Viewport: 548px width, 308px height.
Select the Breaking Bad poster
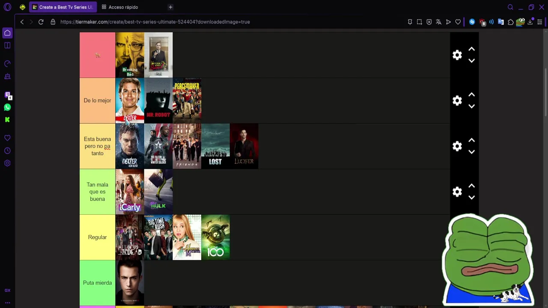click(130, 55)
